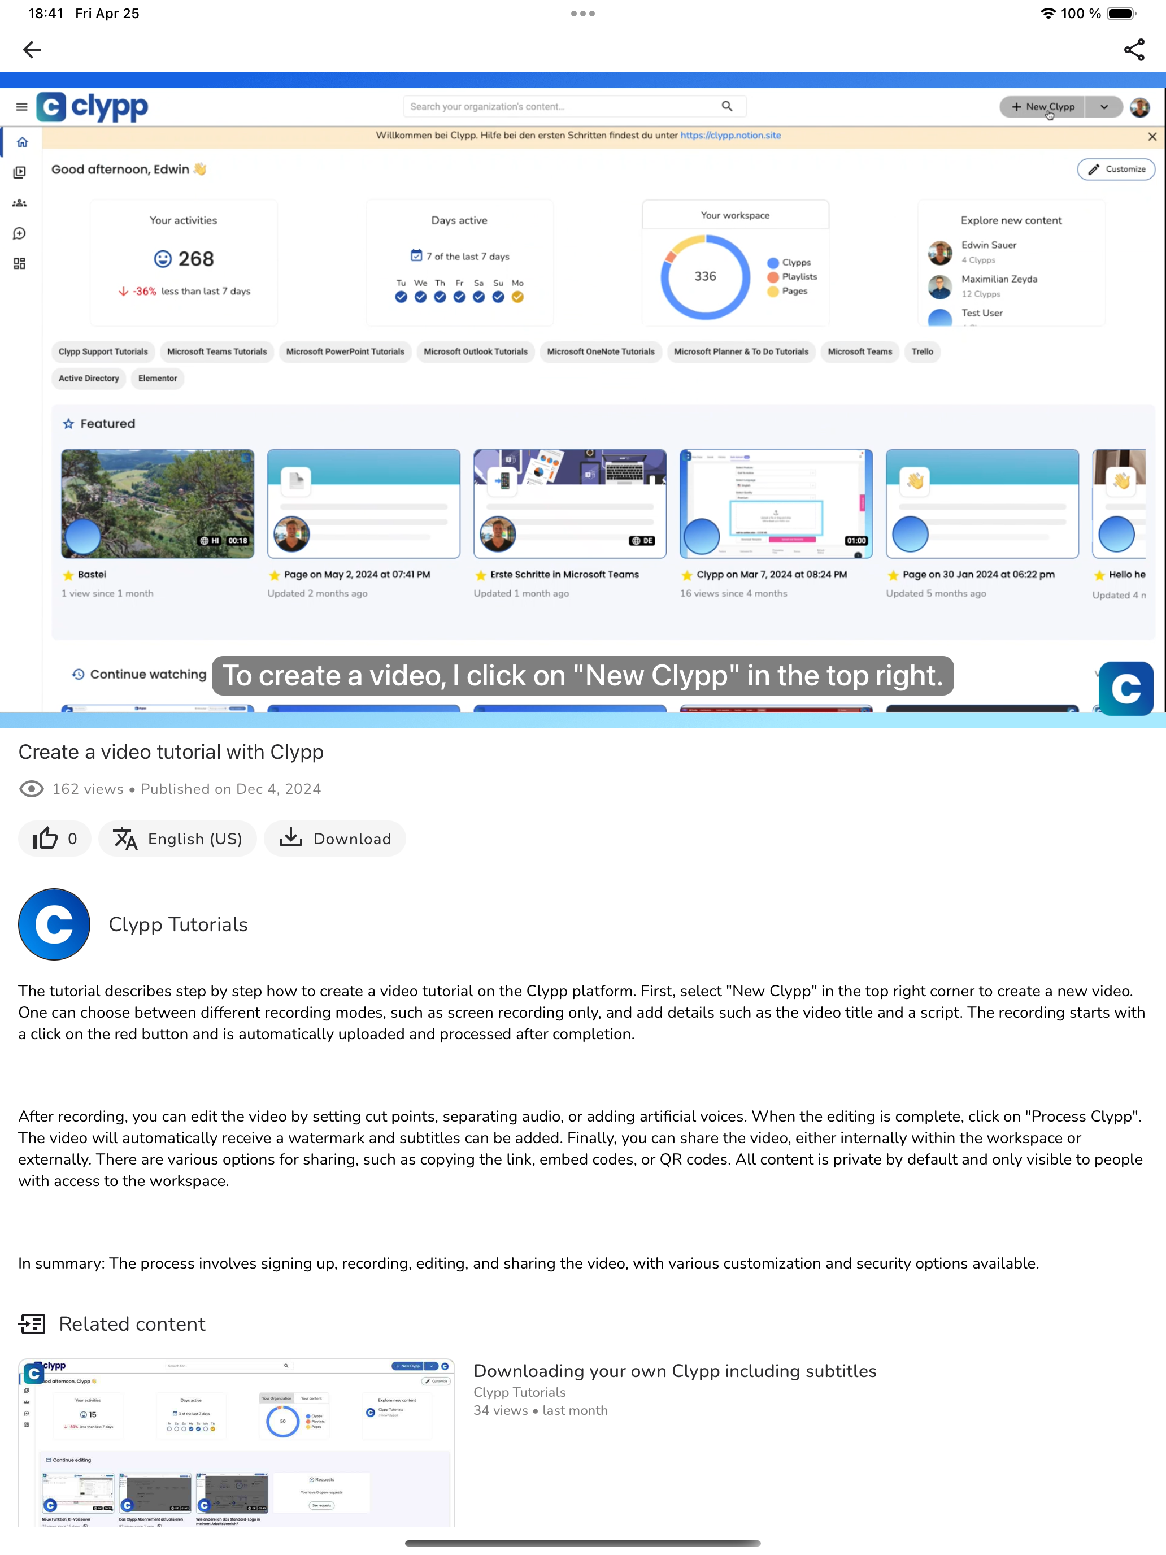Focus the organization content search field
The image size is (1166, 1555).
point(574,106)
